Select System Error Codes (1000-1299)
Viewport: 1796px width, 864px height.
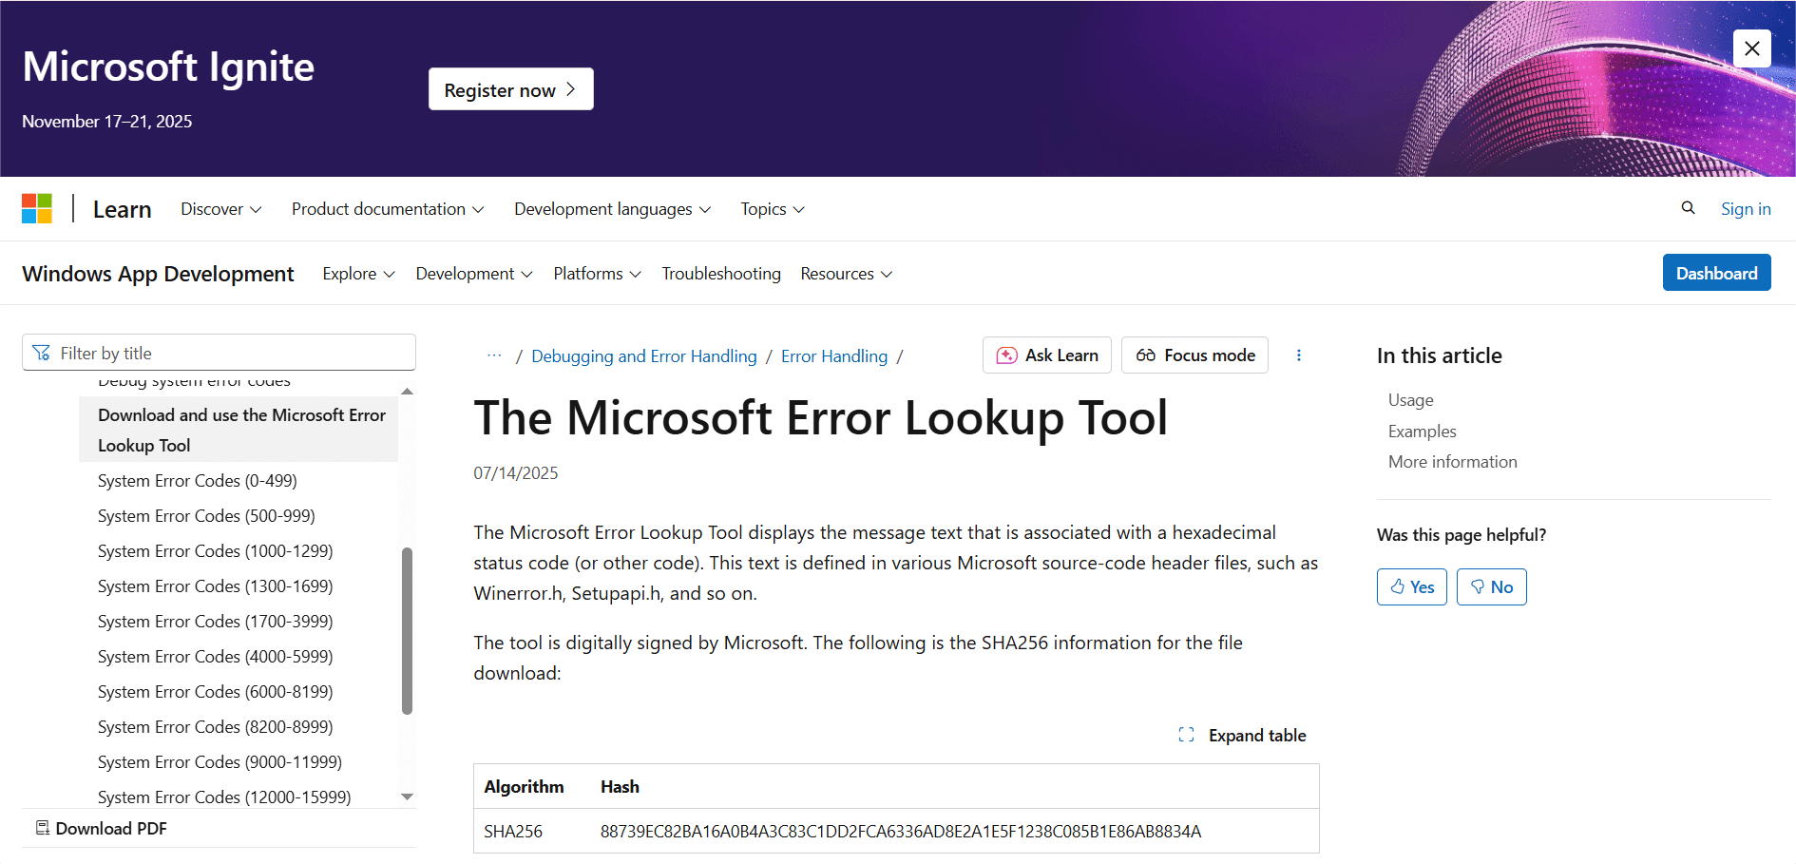[x=215, y=551]
